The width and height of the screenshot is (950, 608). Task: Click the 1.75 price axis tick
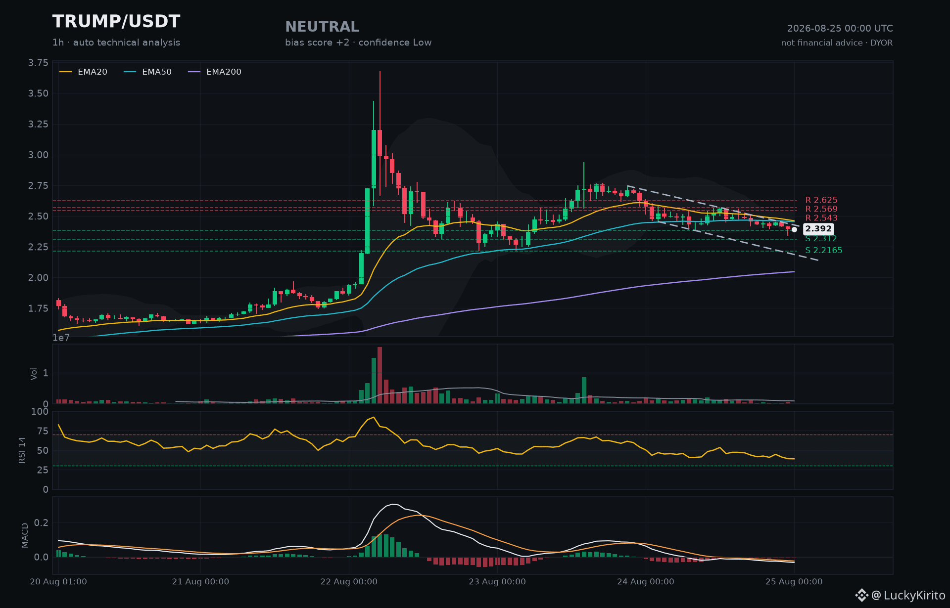[38, 308]
